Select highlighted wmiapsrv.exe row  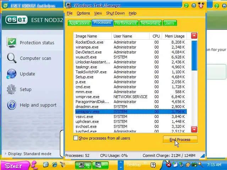point(131,112)
